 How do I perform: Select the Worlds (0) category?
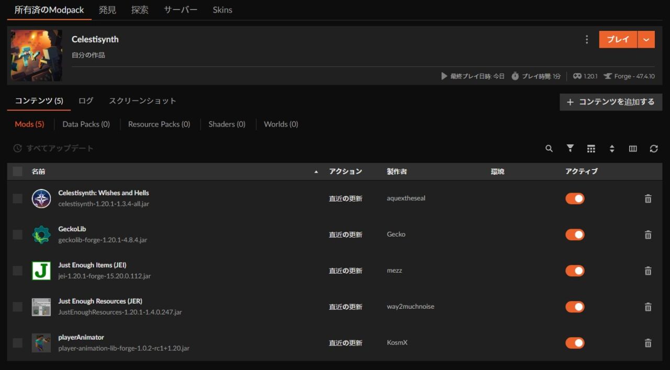(x=281, y=125)
